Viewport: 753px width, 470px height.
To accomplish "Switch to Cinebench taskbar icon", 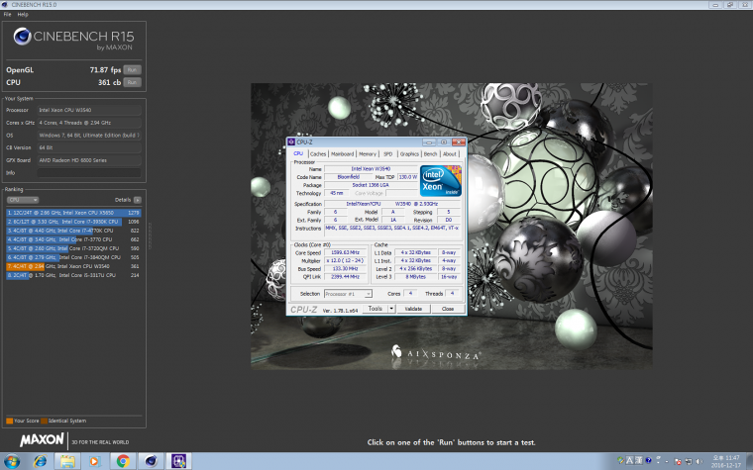I will pos(151,461).
